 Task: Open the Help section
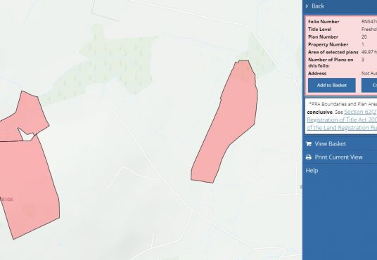coord(312,171)
